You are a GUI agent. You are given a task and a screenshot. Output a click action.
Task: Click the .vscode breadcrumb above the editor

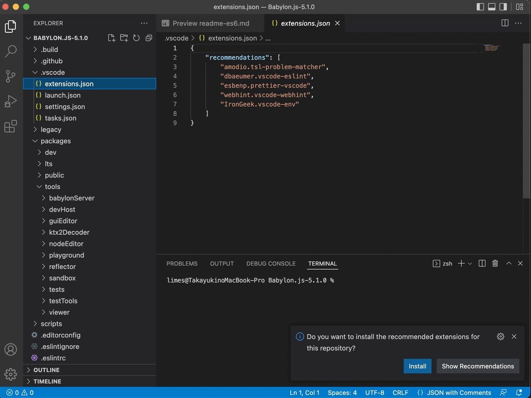pos(177,38)
